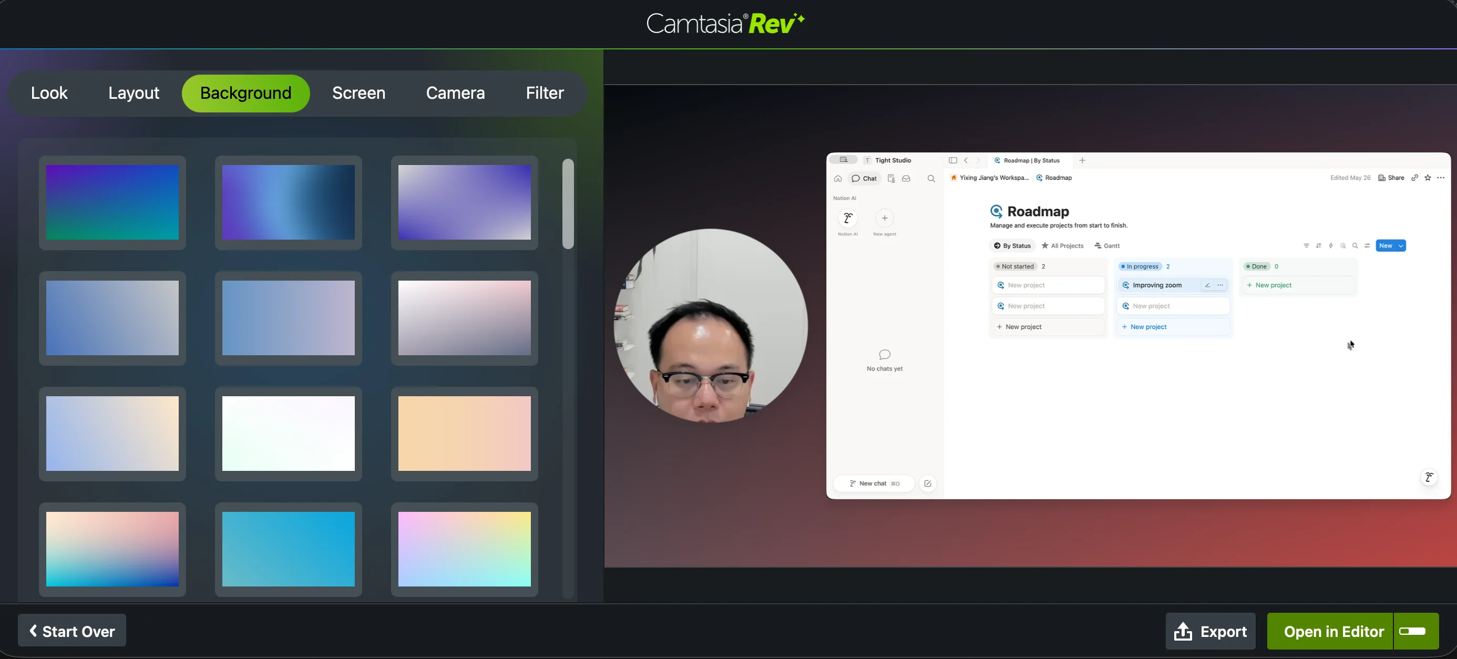
Task: Switch to the Layout tab
Action: pos(134,93)
